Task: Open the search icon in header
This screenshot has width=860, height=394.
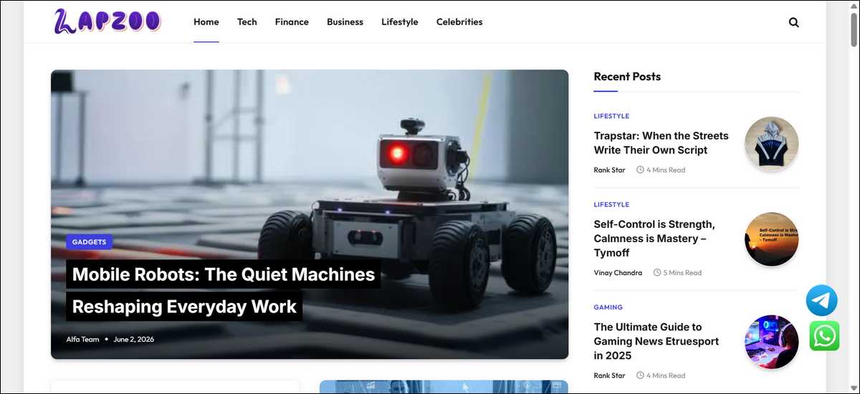Action: tap(793, 22)
